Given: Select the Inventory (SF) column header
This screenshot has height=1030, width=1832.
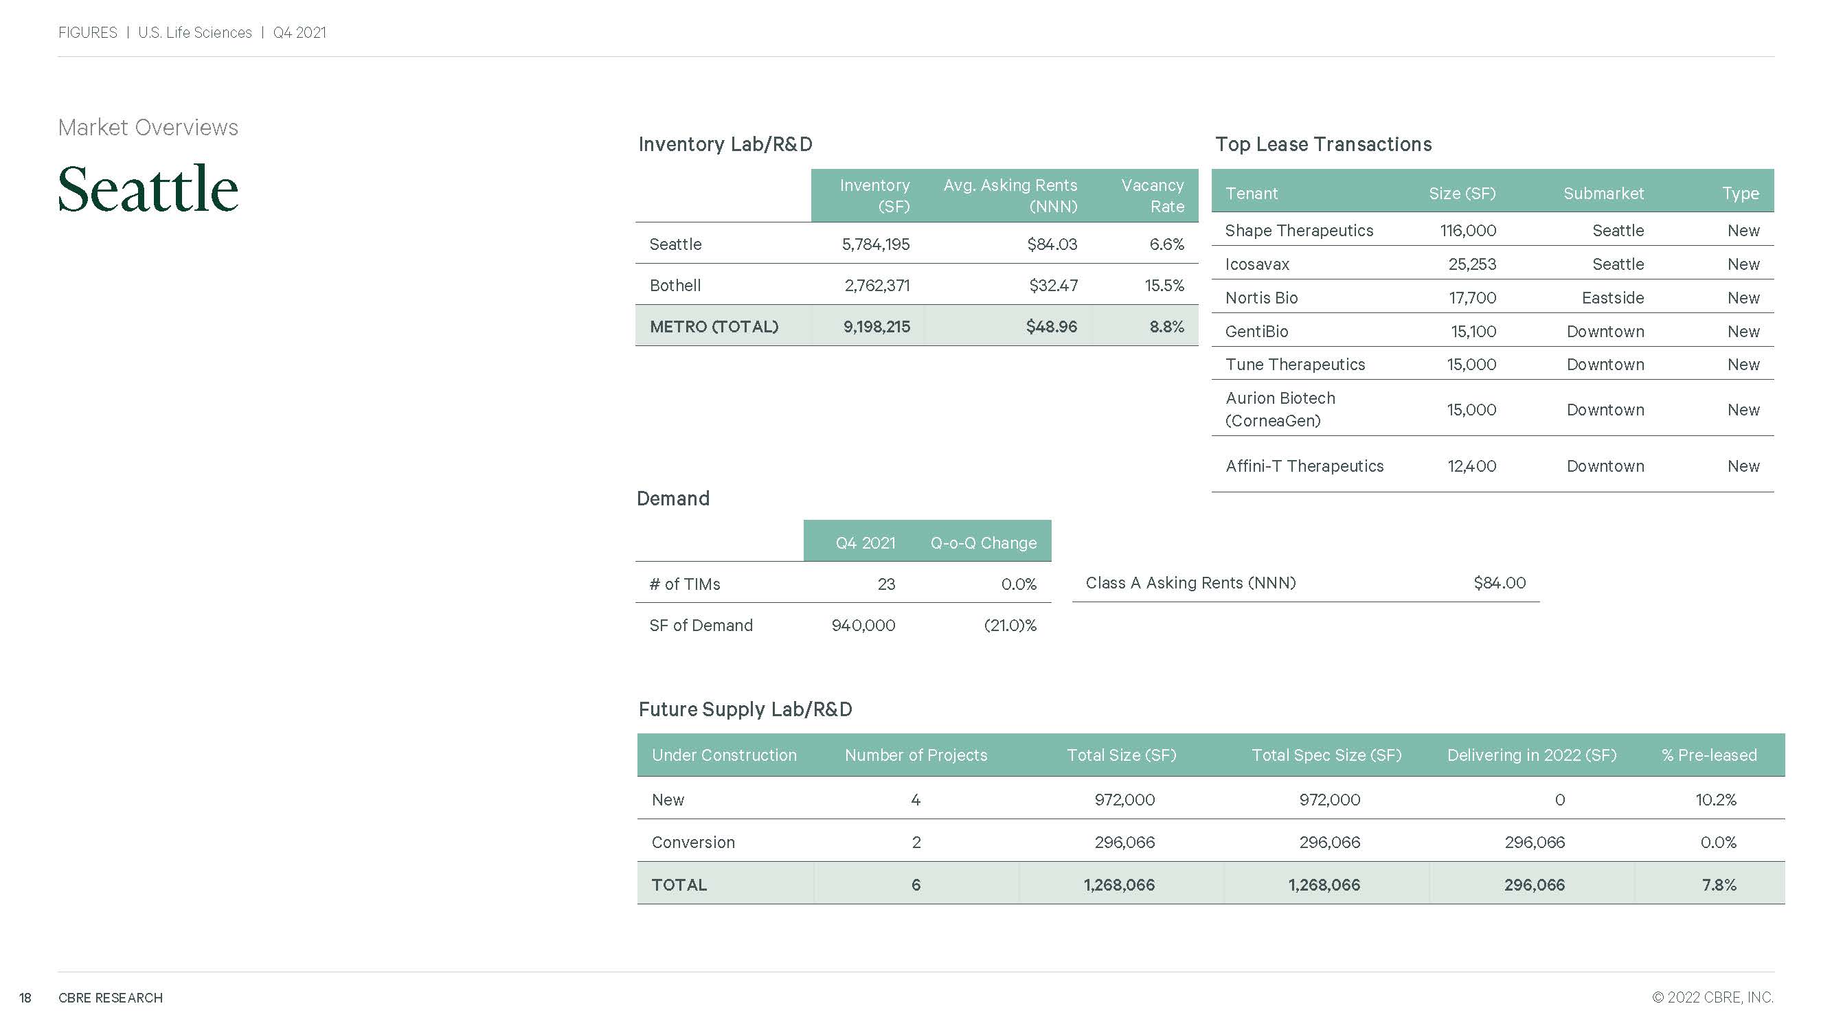Looking at the screenshot, I should tap(874, 196).
